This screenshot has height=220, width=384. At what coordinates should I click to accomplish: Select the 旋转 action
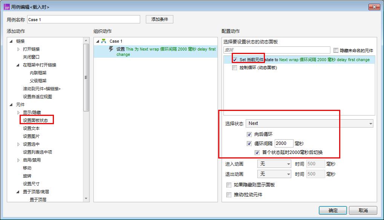(x=27, y=176)
